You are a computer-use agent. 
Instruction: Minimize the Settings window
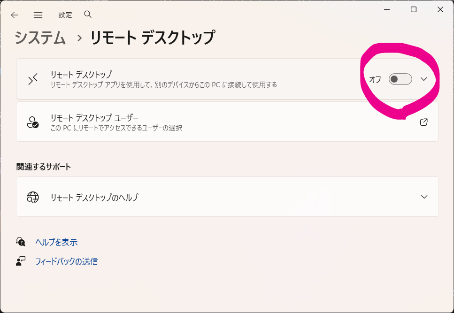click(387, 10)
